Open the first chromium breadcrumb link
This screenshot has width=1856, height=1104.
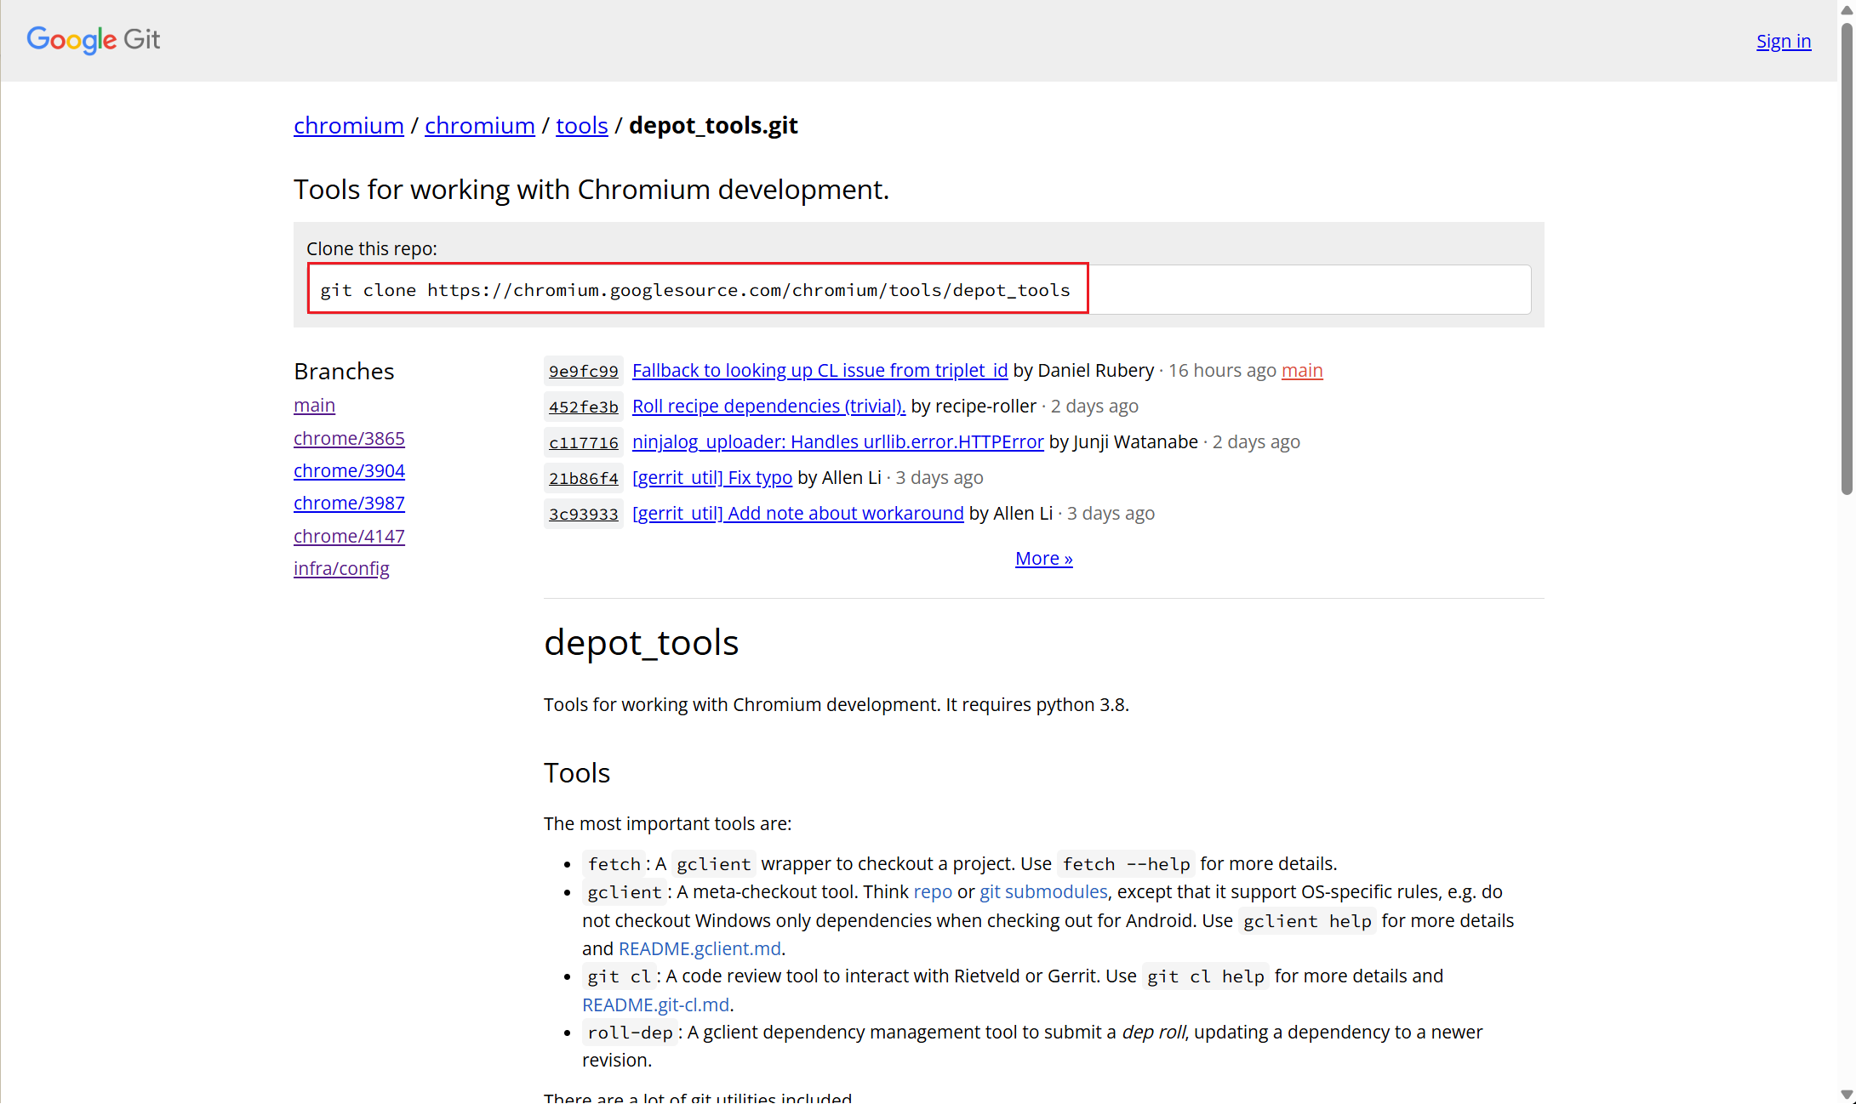[348, 125]
